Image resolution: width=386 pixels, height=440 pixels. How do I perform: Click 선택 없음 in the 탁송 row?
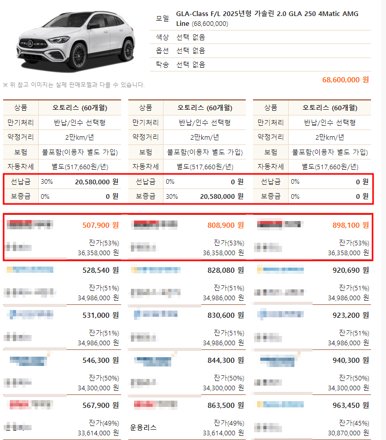(x=191, y=65)
